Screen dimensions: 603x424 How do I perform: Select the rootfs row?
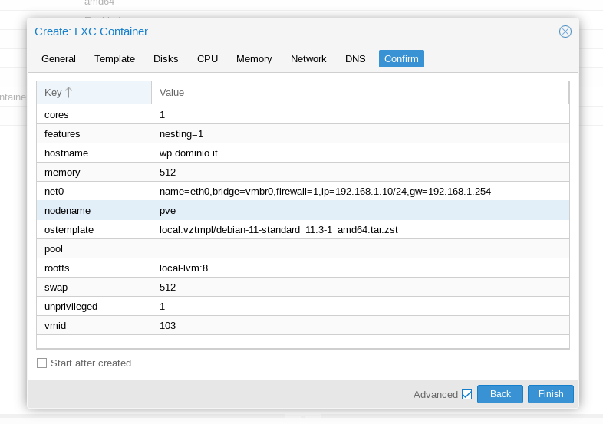click(303, 268)
